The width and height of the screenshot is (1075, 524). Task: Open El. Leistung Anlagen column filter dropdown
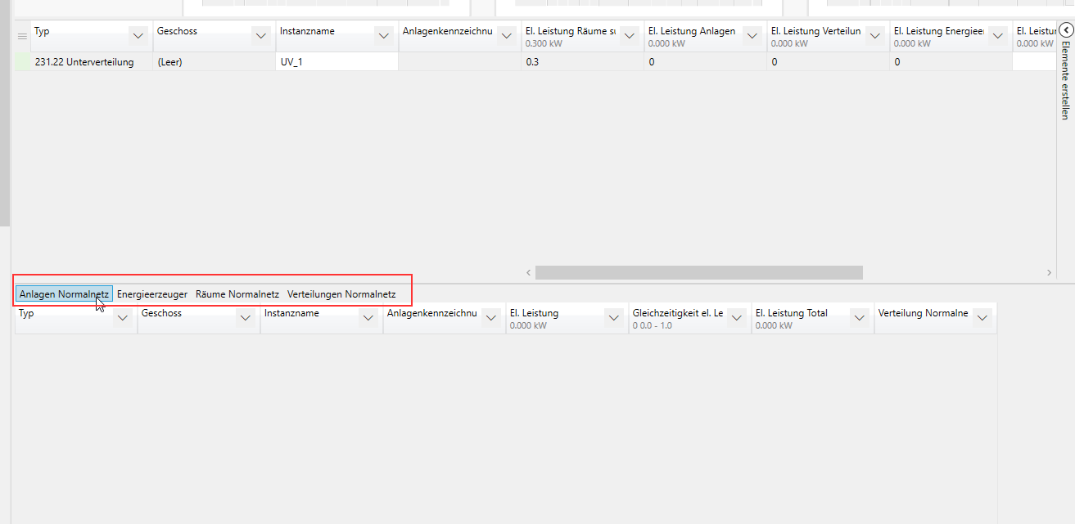click(752, 36)
